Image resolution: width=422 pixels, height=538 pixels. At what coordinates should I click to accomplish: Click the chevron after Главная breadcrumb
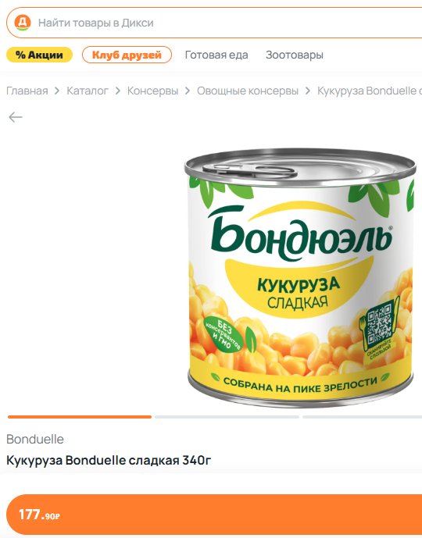(57, 91)
